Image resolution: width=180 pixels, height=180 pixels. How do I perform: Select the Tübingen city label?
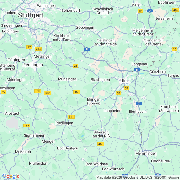(16, 60)
